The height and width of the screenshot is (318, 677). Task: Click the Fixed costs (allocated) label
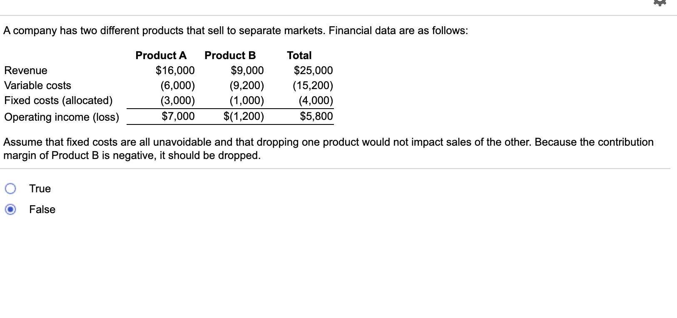coord(58,100)
